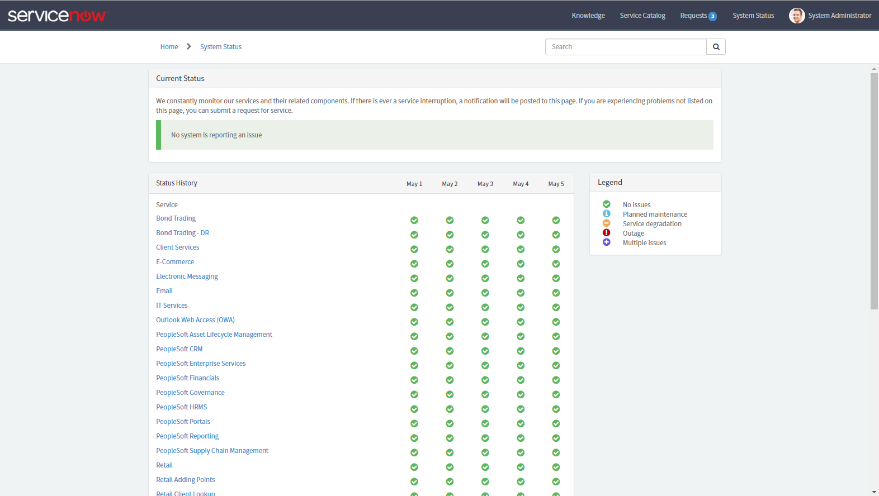This screenshot has height=496, width=879.
Task: Open the PeopleSoft Reporting link
Action: [x=187, y=436]
